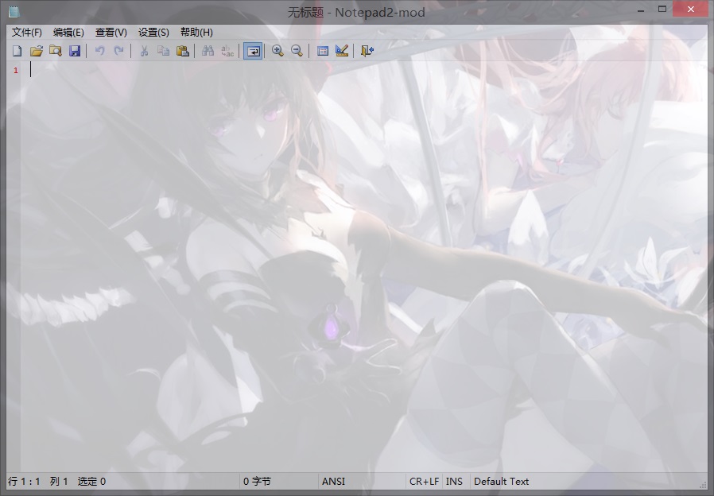714x496 pixels.
Task: Save the document using the floppy icon
Action: point(74,51)
